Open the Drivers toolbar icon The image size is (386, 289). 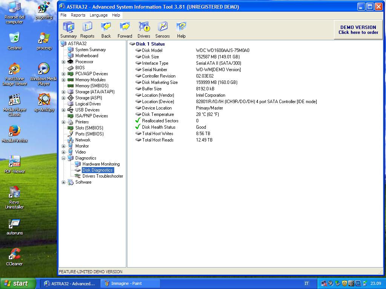[144, 30]
